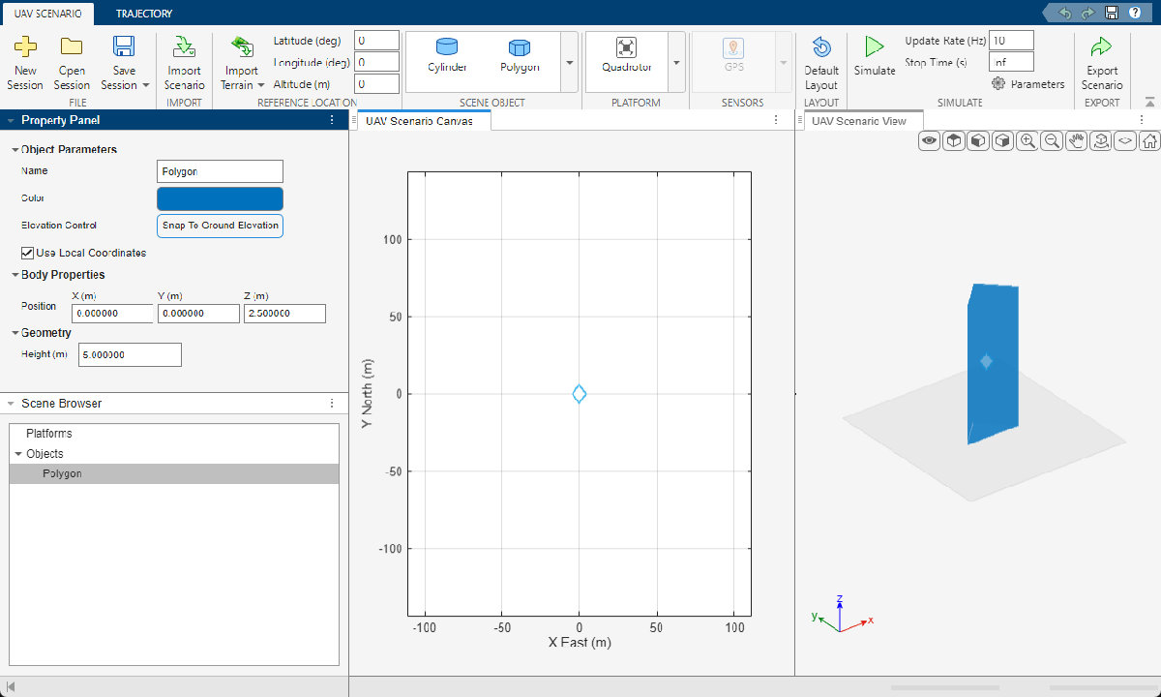
Task: Collapse the Objects node in Scene Browser
Action: coord(17,454)
